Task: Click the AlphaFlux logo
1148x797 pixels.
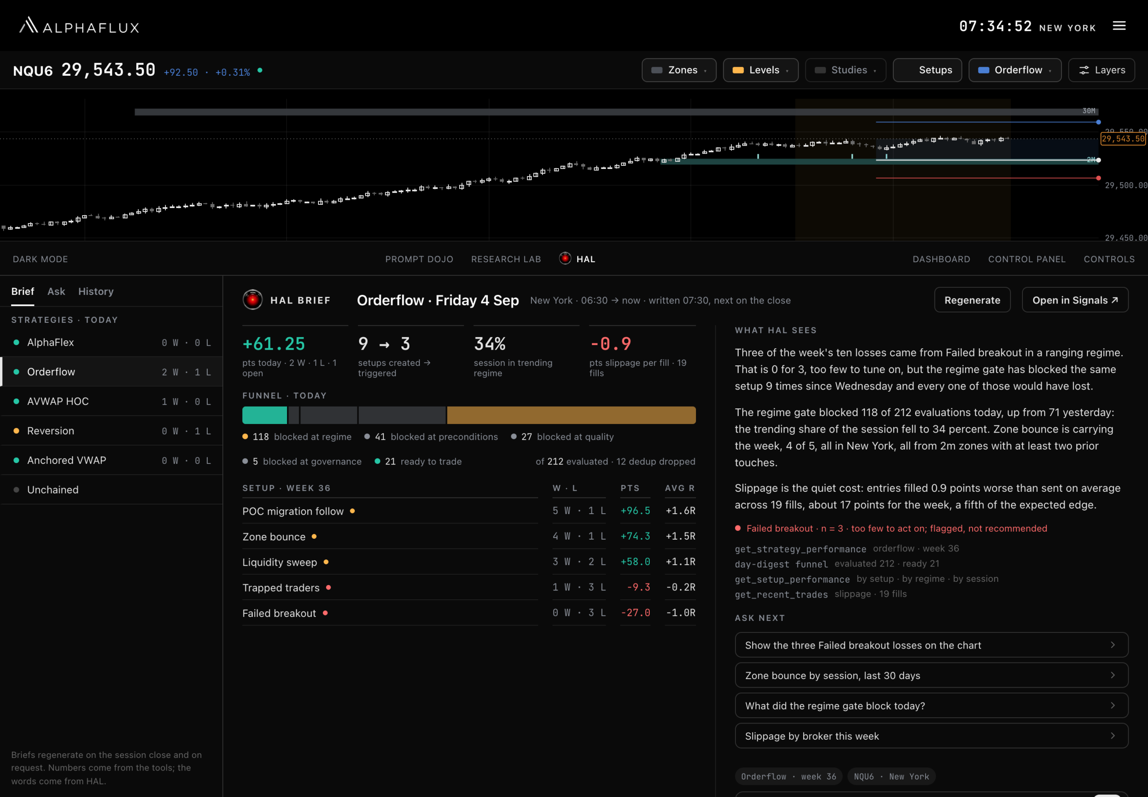Action: coord(79,26)
